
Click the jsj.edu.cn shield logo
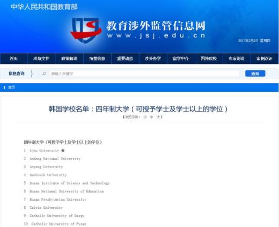coord(86,30)
